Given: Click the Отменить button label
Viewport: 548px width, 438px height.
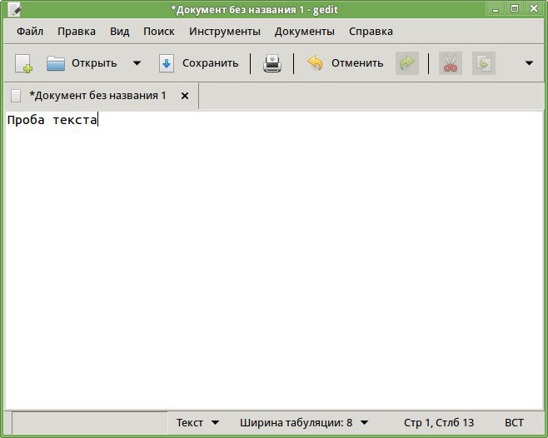Looking at the screenshot, I should 357,63.
